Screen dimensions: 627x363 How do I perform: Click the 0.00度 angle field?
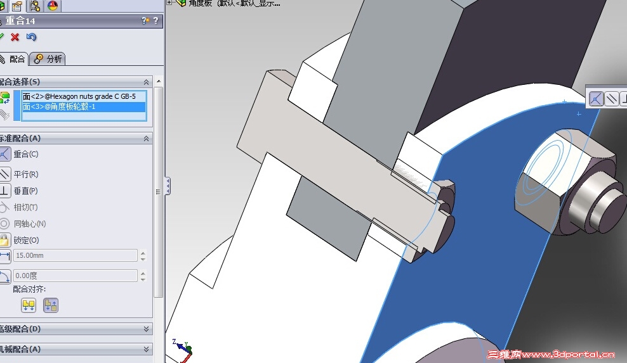75,276
